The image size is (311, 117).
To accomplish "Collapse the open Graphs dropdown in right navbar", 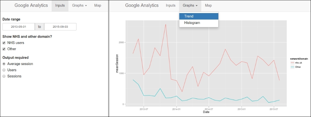I will [190, 6].
